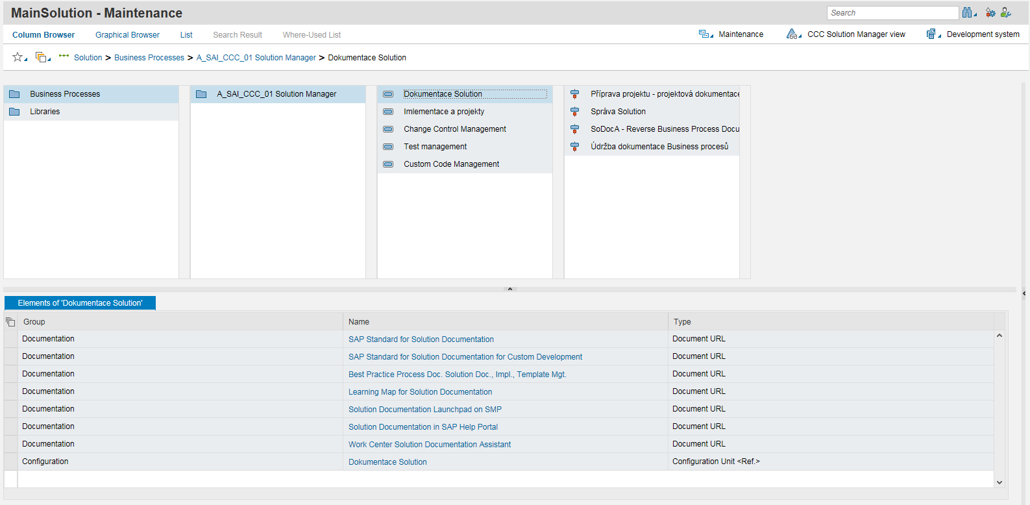Switch to Graphical Browser tab

click(x=127, y=35)
